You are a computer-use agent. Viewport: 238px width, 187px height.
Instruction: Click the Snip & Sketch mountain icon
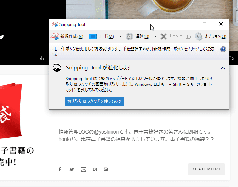pyautogui.click(x=57, y=68)
